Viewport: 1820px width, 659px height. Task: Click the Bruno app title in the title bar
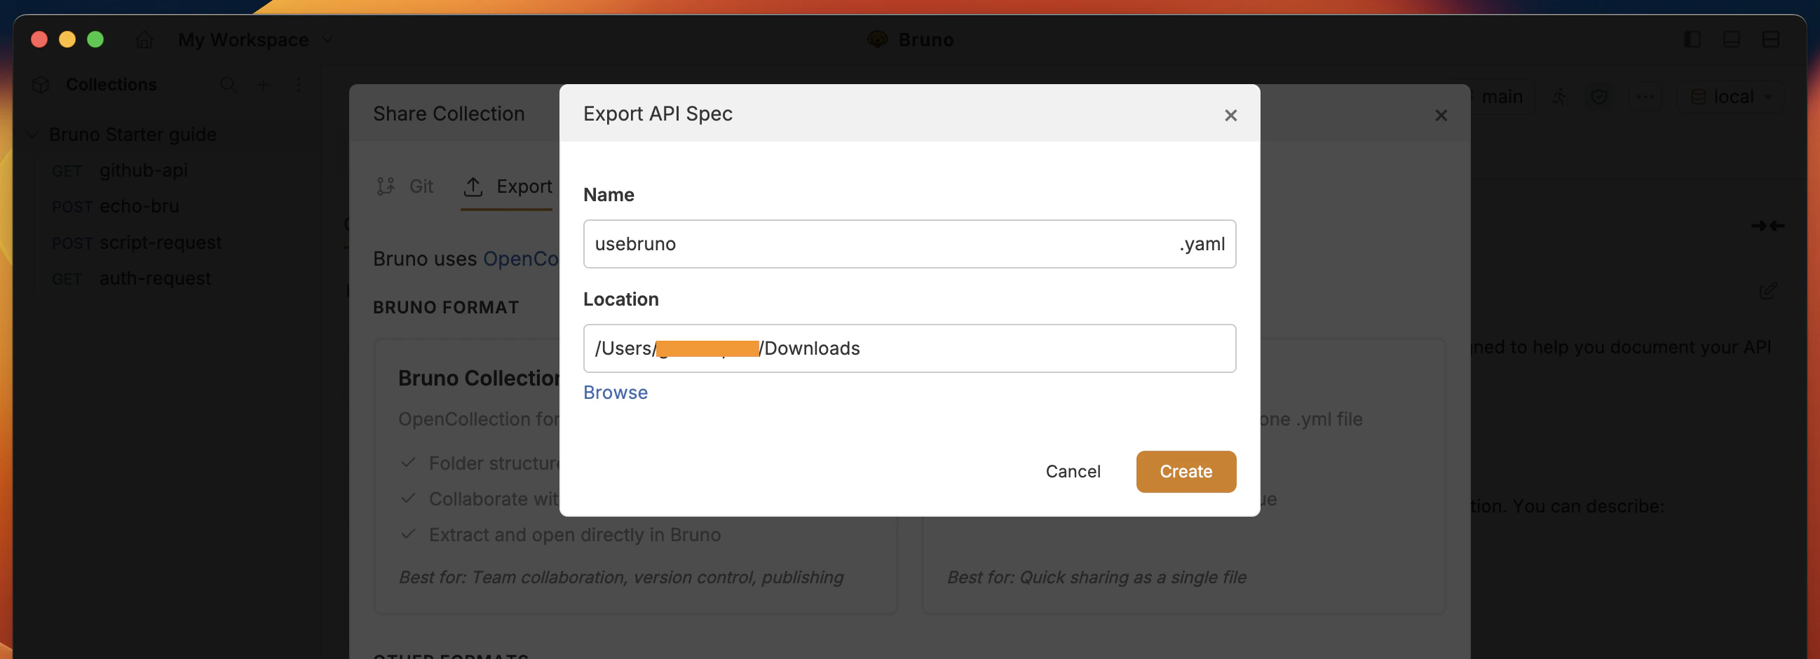click(x=925, y=39)
